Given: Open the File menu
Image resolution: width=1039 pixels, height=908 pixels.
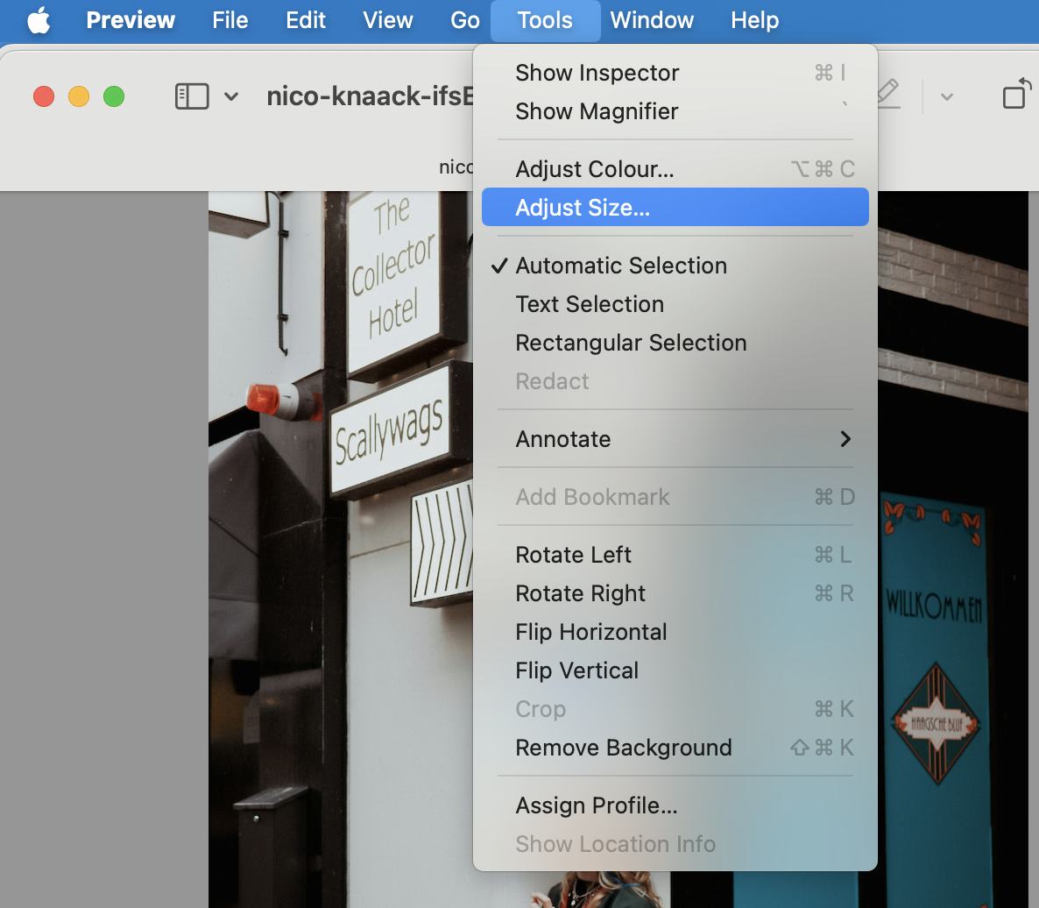Looking at the screenshot, I should click(x=230, y=20).
